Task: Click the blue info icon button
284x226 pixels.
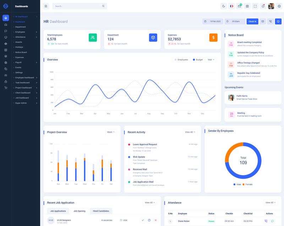Action: 278,21
